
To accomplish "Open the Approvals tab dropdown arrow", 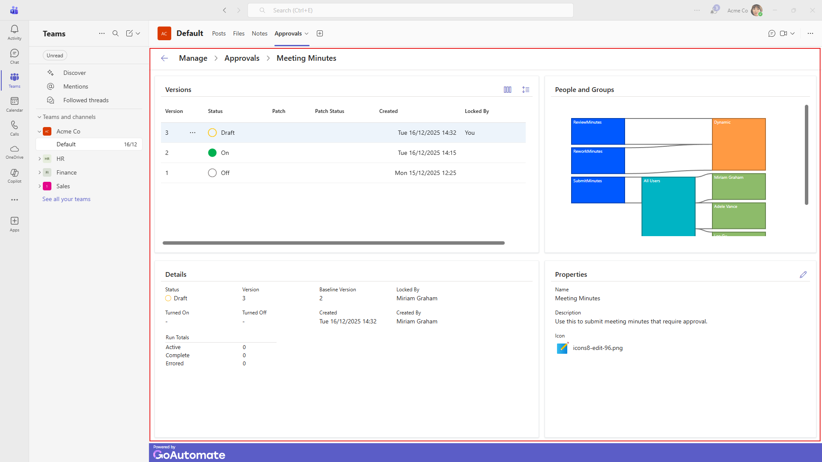I will 307,34.
